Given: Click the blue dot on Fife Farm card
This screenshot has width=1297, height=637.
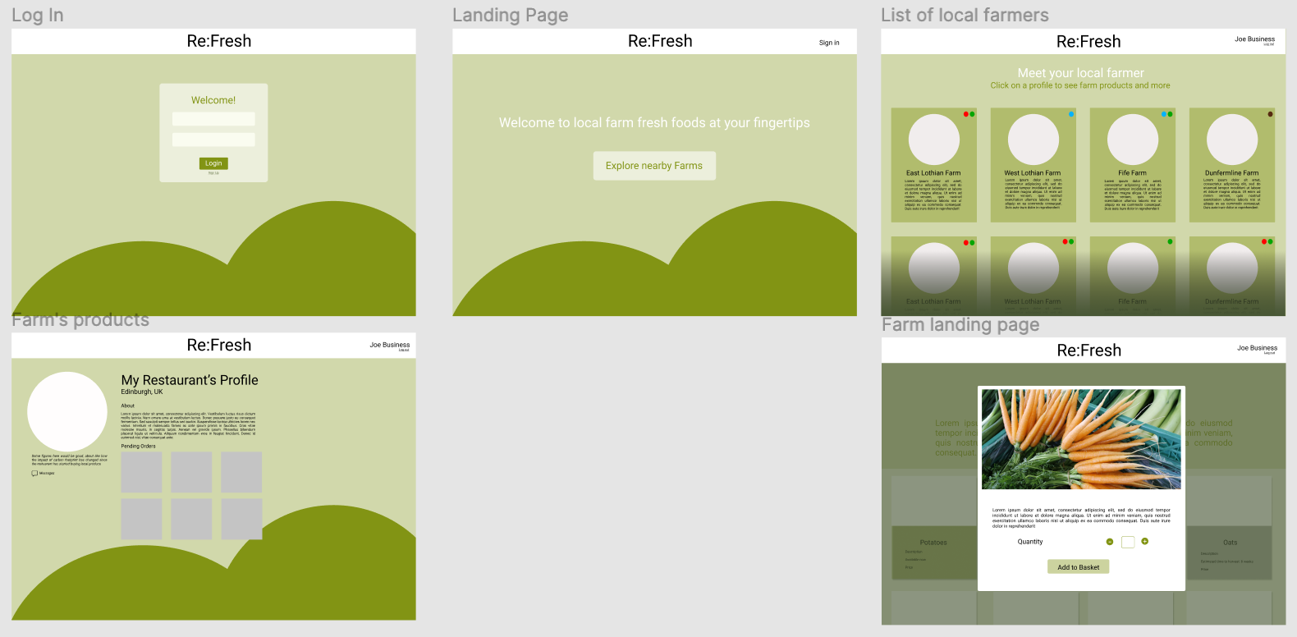Looking at the screenshot, I should (x=1164, y=114).
